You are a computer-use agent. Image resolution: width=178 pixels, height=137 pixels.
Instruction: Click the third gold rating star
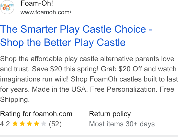pyautogui.click(x=29, y=124)
